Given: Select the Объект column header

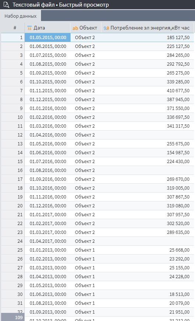Looking at the screenshot, I should pyautogui.click(x=86, y=28).
